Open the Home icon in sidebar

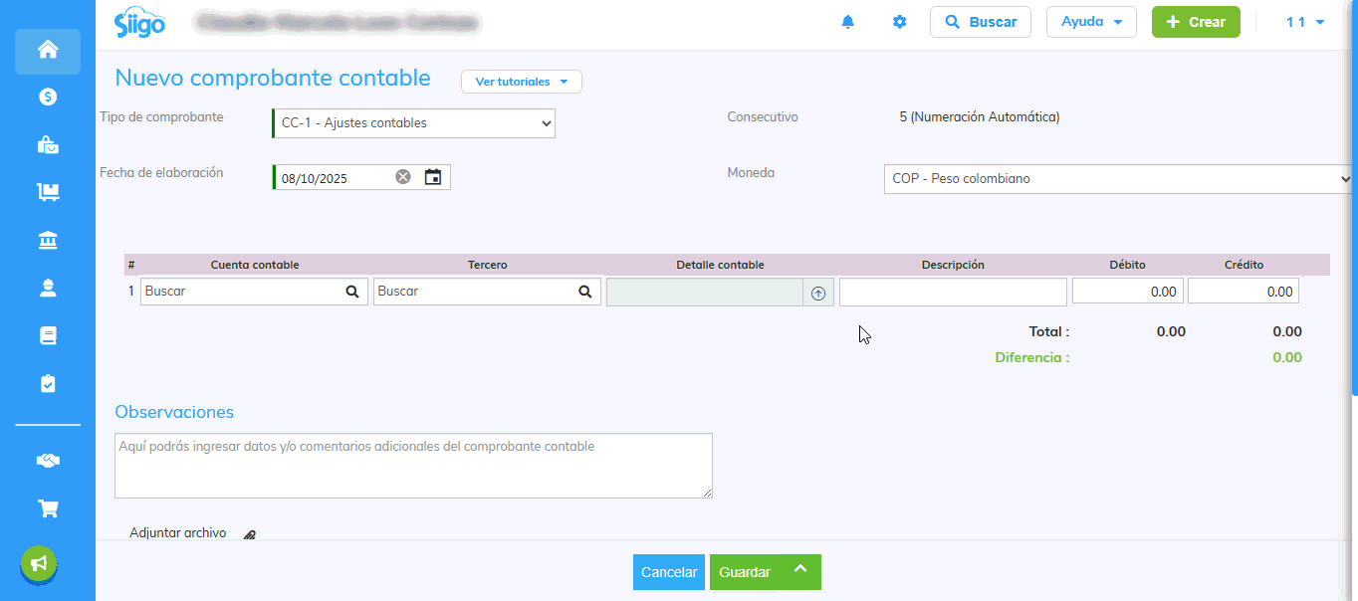pyautogui.click(x=48, y=51)
